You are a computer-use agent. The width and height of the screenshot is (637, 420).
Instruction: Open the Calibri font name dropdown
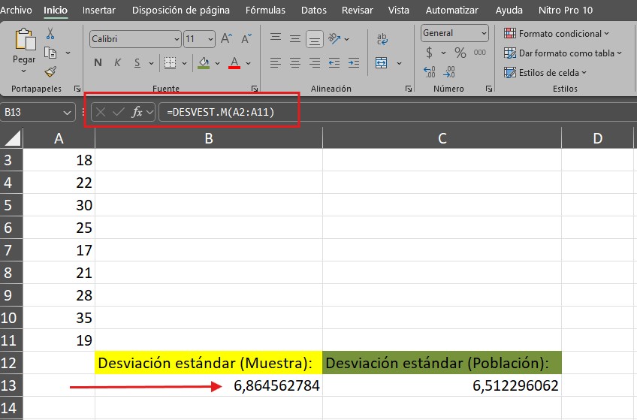[x=177, y=39]
